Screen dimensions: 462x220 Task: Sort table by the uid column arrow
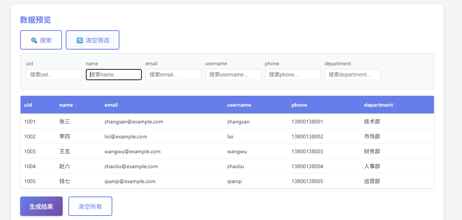tap(35, 106)
